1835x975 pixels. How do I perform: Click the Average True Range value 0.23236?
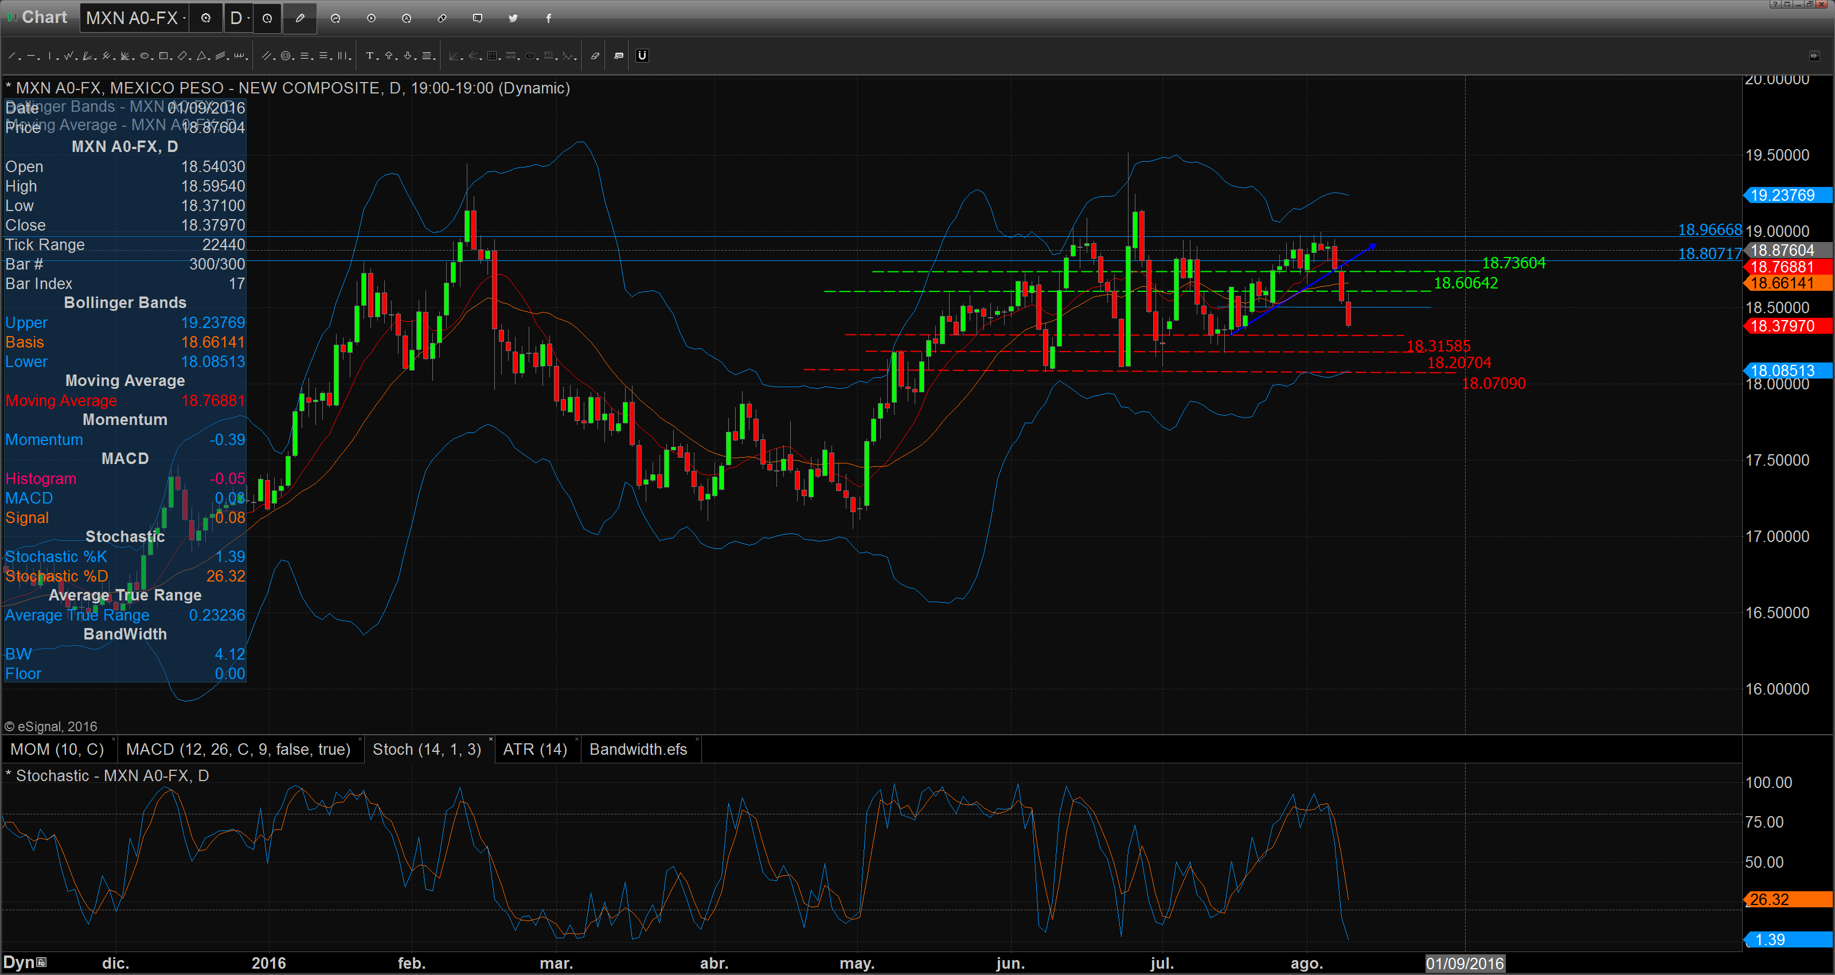click(x=217, y=615)
